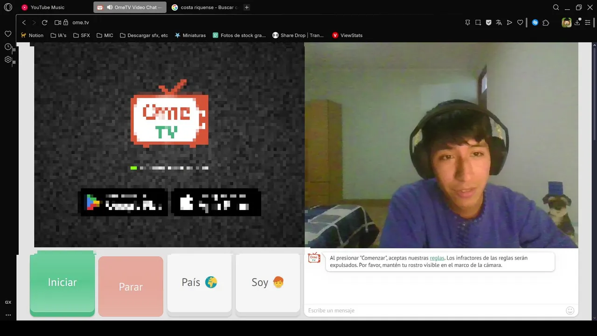Open the Opera main menu logo
Viewport: 597px width, 336px height.
click(x=8, y=7)
